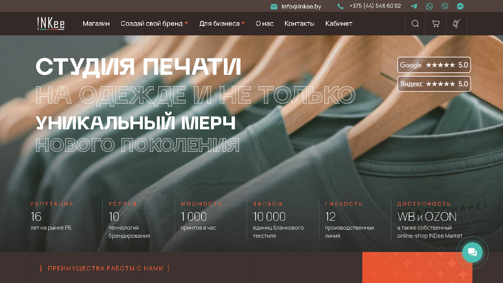This screenshot has width=503, height=283.
Task: Open the Для бизнеса menu
Action: 219,24
